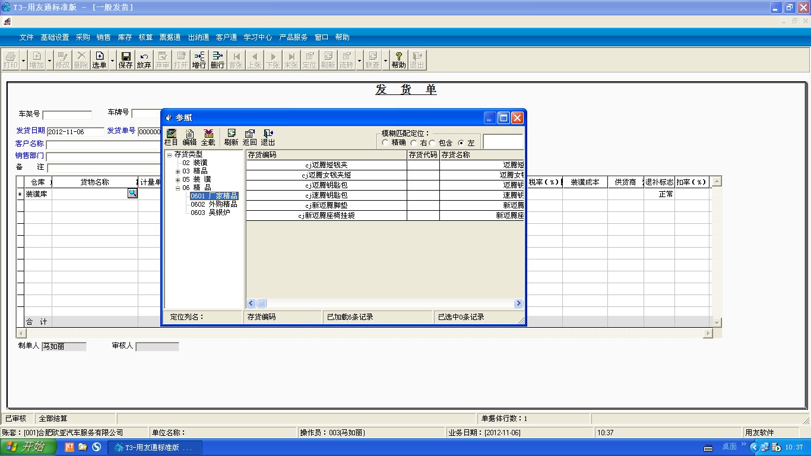Click the 栏目 columns icon in 参照 dialog
This screenshot has height=456, width=811.
tap(171, 137)
